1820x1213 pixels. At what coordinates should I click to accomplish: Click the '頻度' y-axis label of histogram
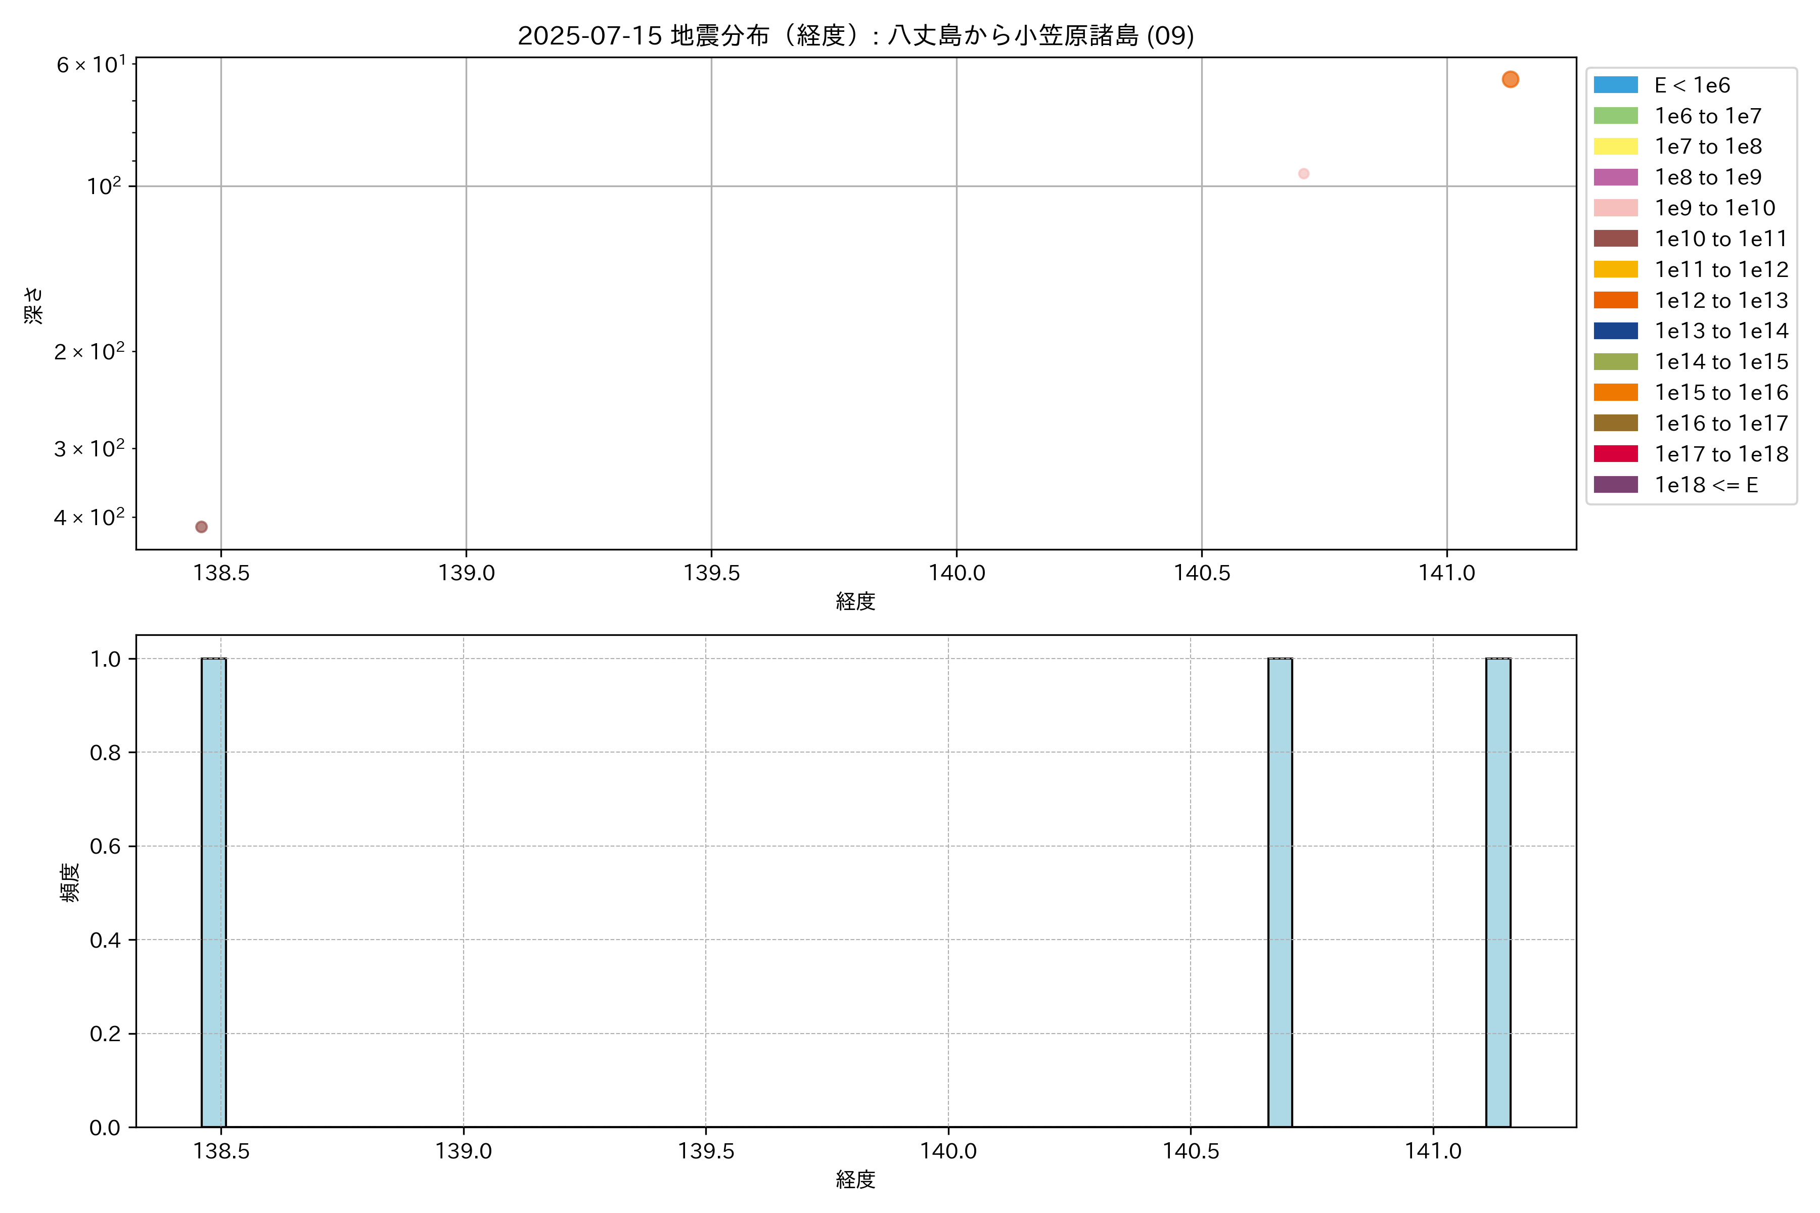point(70,882)
